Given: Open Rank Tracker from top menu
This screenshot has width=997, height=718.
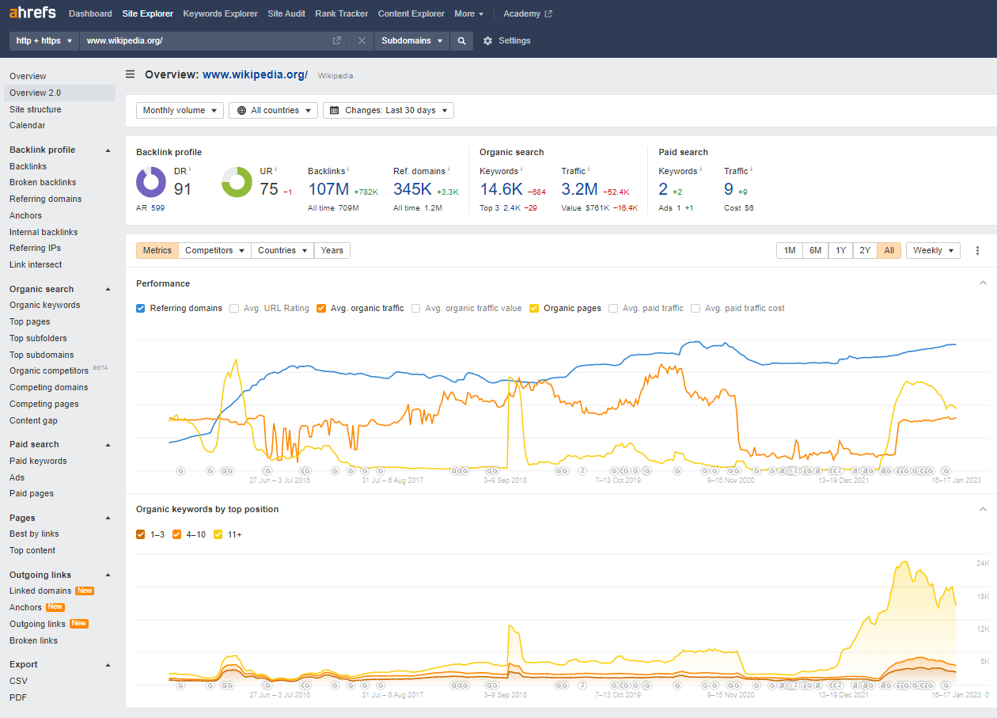Looking at the screenshot, I should [x=341, y=13].
